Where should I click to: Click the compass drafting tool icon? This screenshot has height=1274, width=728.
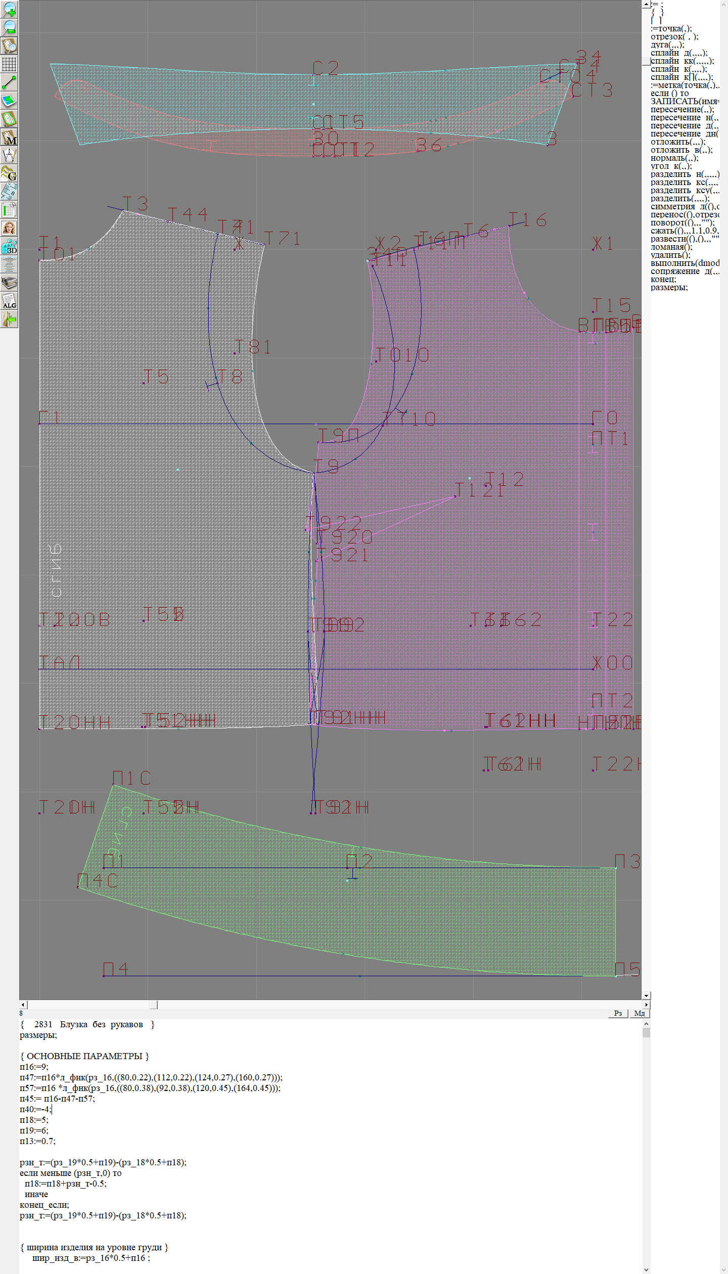(x=10, y=155)
